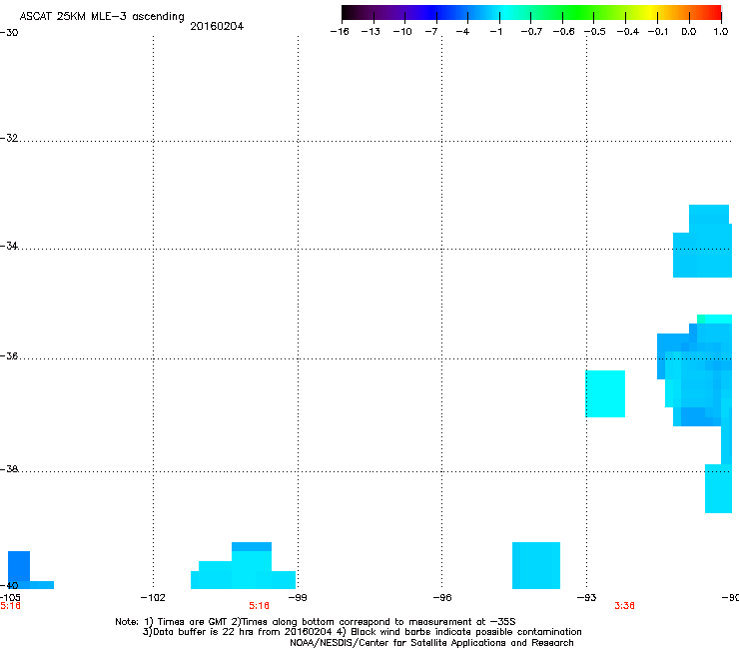Click the -7 colorbar tick label

[x=431, y=32]
